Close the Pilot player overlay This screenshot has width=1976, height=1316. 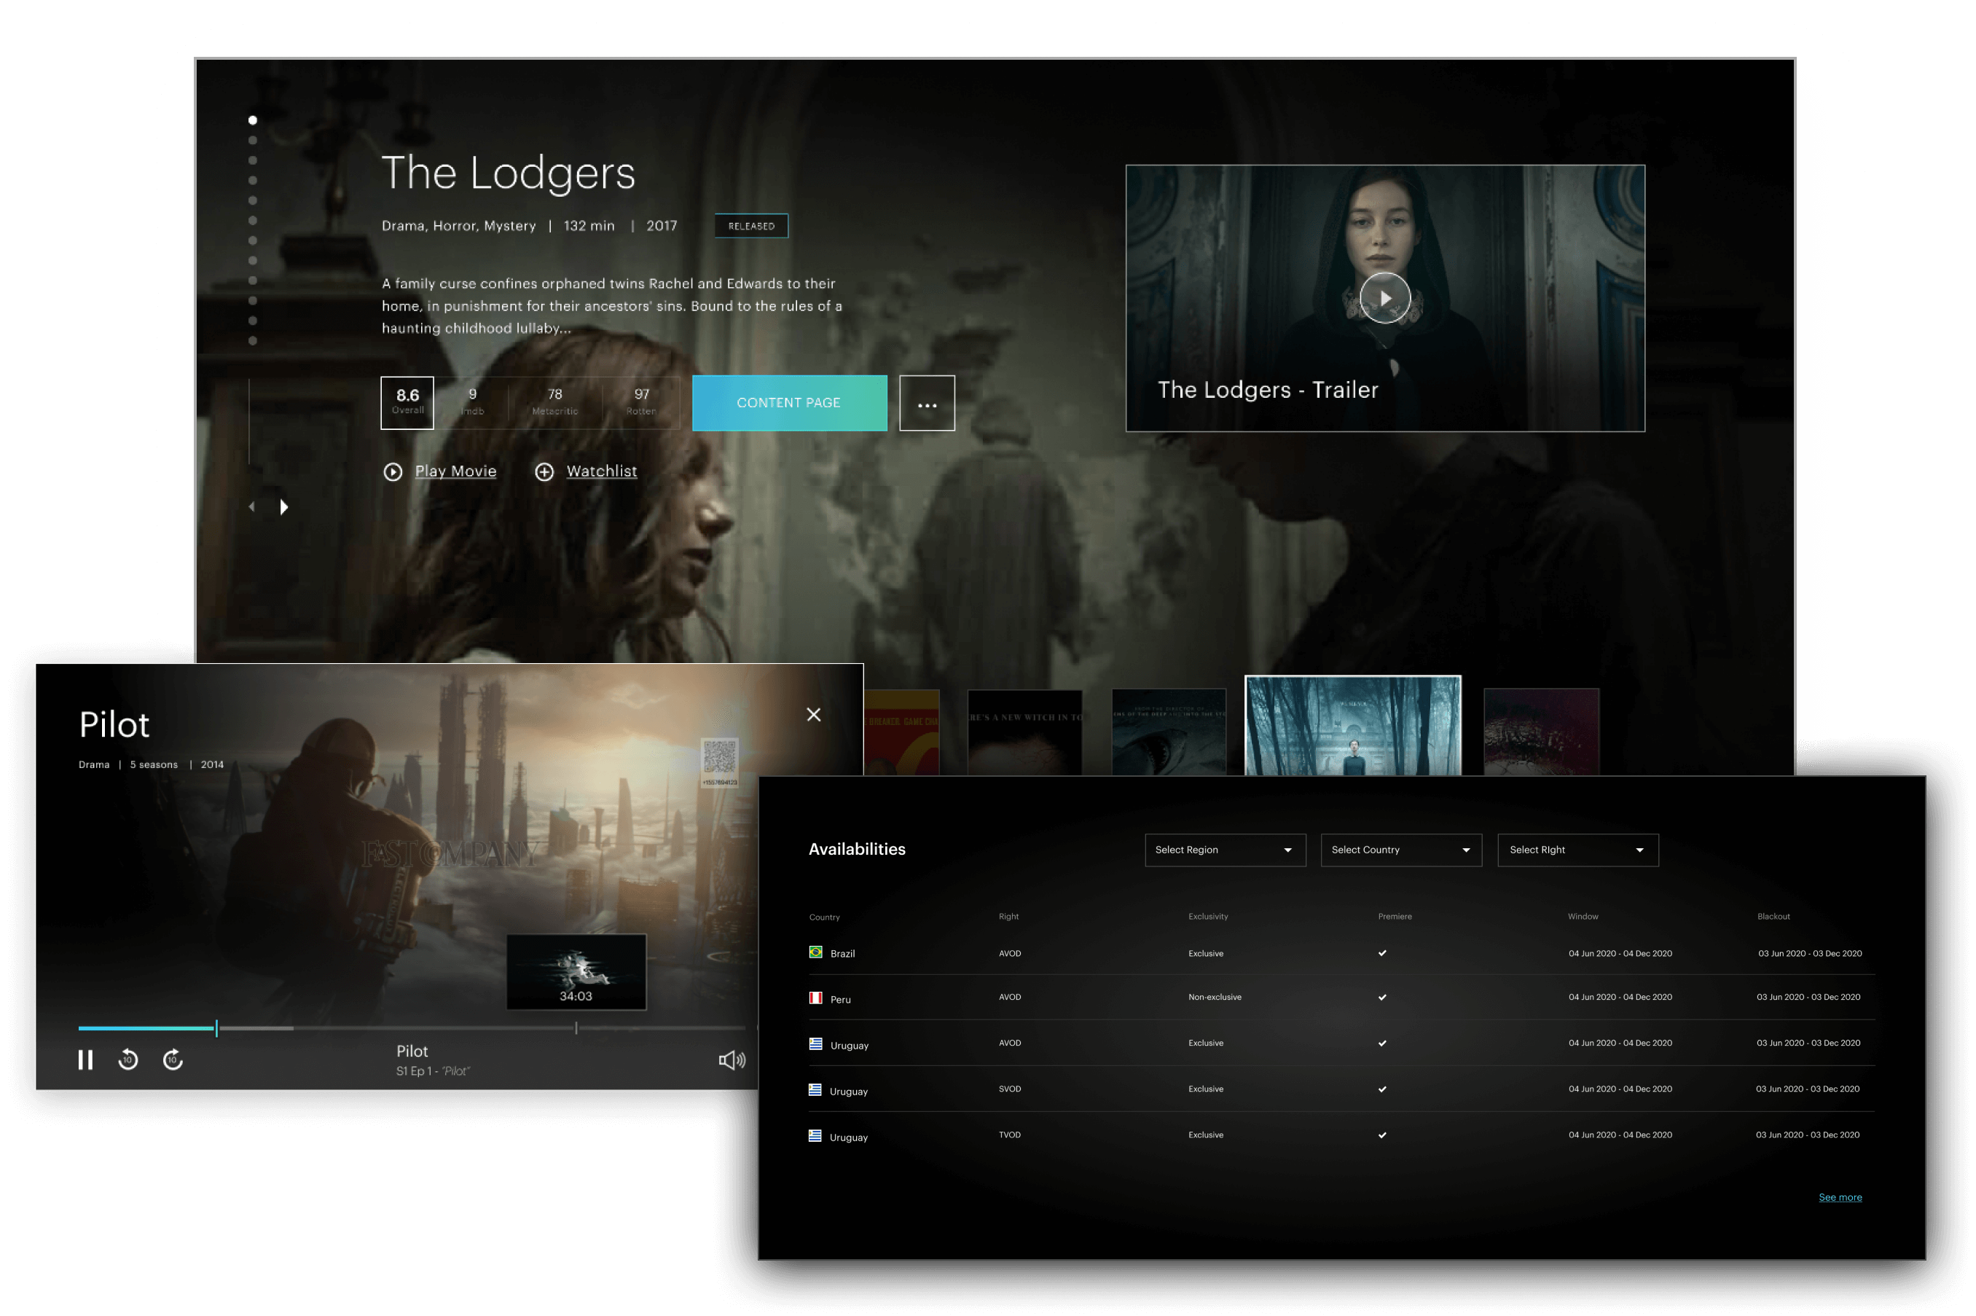click(813, 714)
